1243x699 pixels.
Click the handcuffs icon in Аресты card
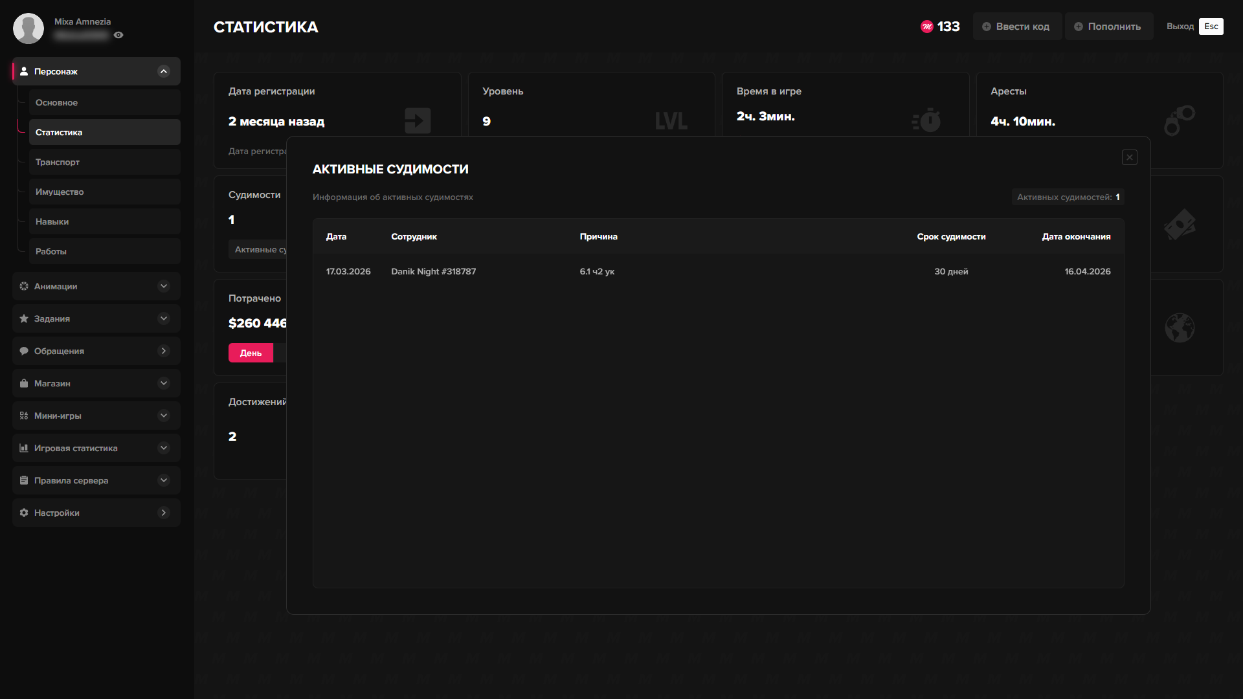point(1180,120)
